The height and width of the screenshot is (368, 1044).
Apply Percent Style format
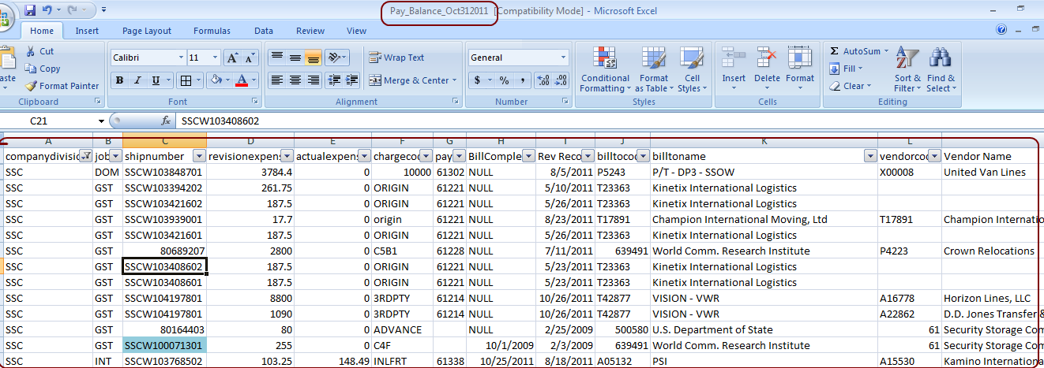[505, 80]
